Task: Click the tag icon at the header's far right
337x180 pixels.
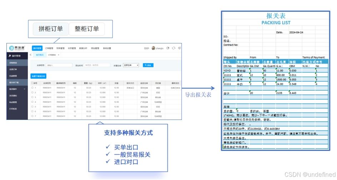Action: (x=180, y=48)
